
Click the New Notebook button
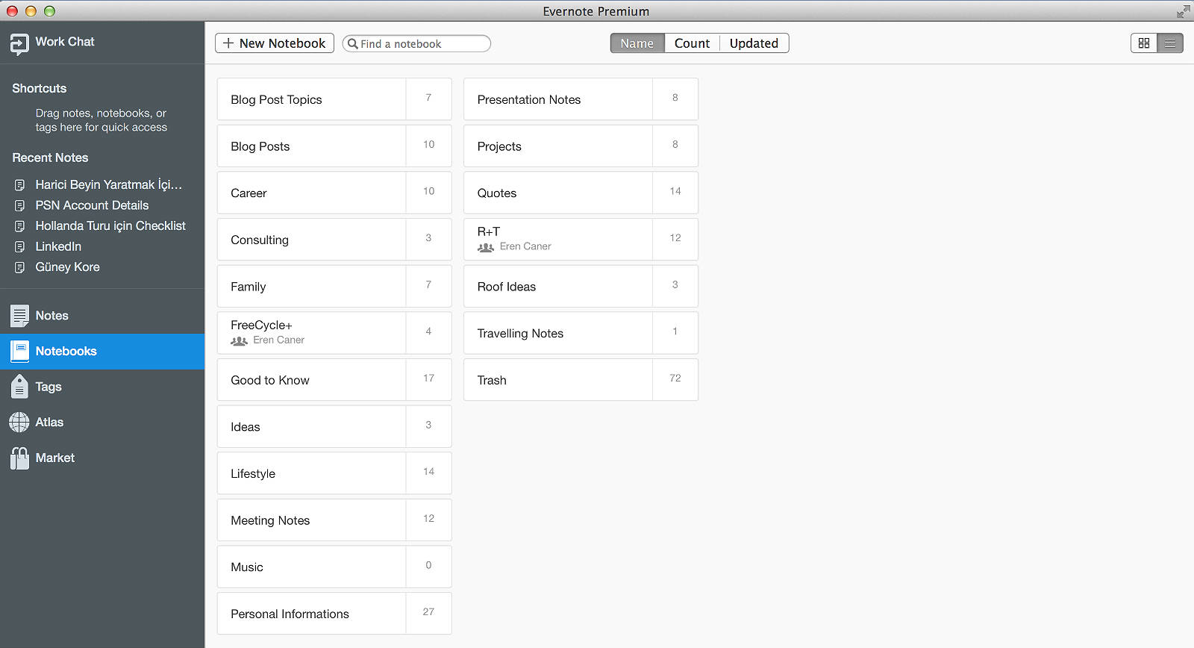[x=275, y=43]
